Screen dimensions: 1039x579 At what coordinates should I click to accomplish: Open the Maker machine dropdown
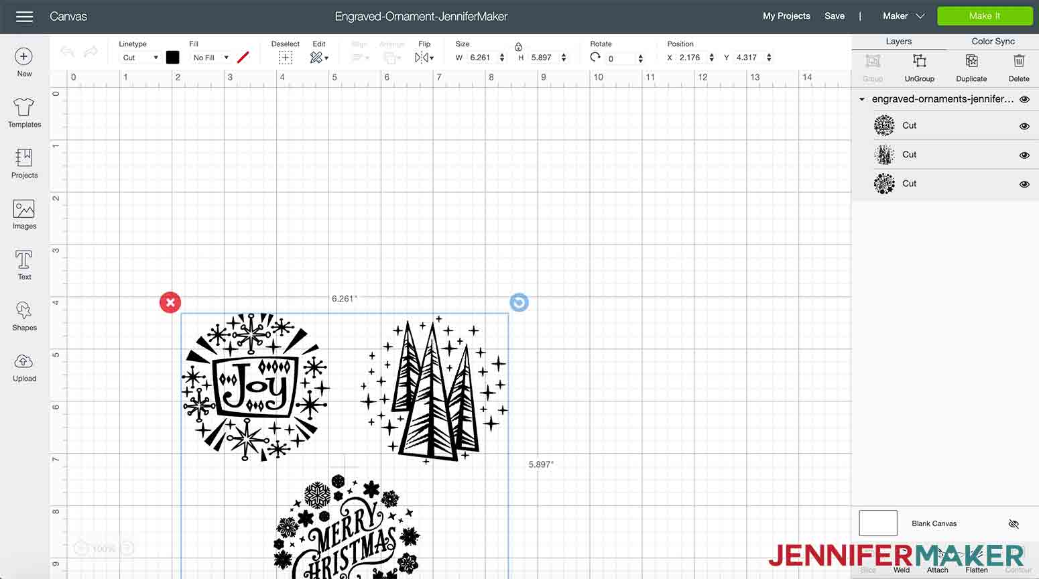tap(904, 16)
